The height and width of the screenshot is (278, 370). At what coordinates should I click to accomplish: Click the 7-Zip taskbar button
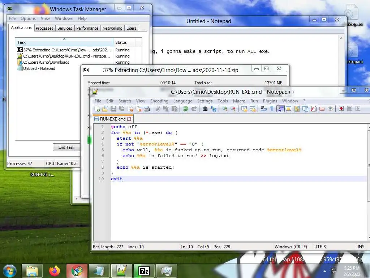[144, 271]
